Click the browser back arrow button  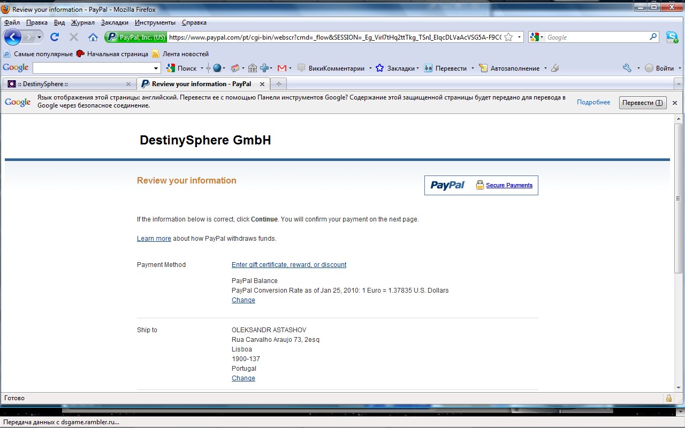point(13,37)
